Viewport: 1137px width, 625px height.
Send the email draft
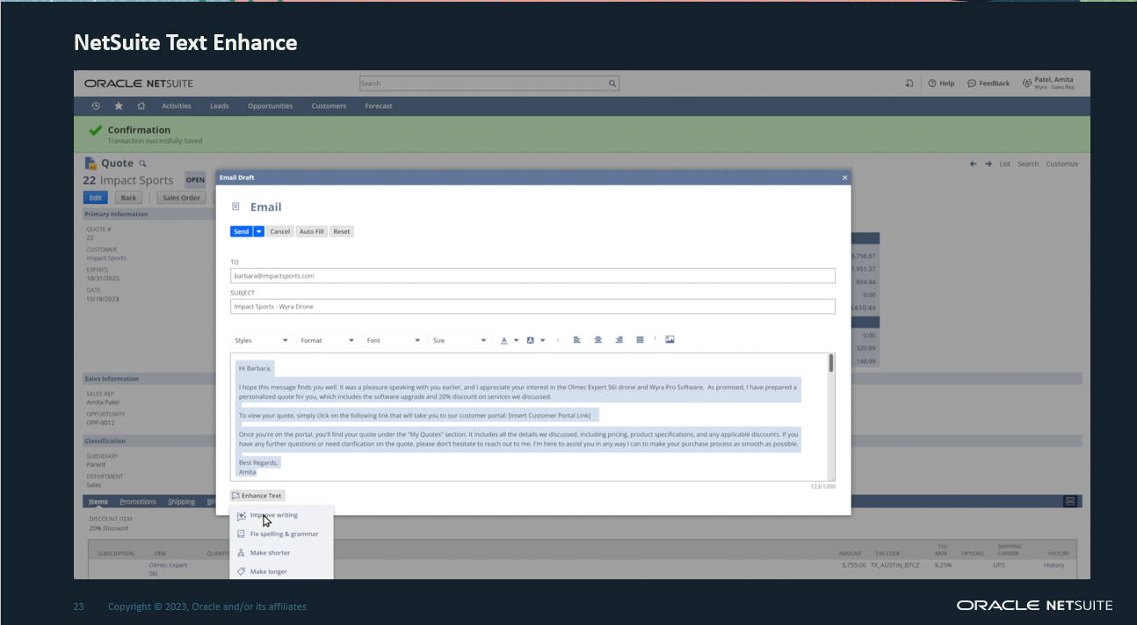pyautogui.click(x=242, y=232)
